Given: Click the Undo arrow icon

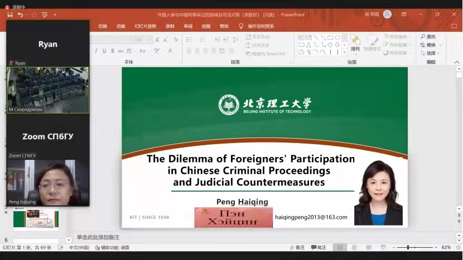Looking at the screenshot, I should [20, 14].
